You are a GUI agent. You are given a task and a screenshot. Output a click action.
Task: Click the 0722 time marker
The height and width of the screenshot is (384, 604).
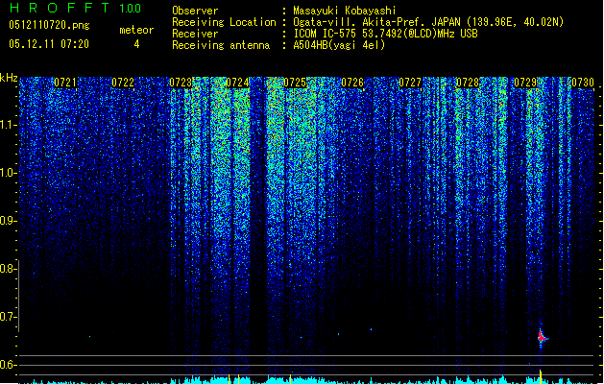(123, 83)
